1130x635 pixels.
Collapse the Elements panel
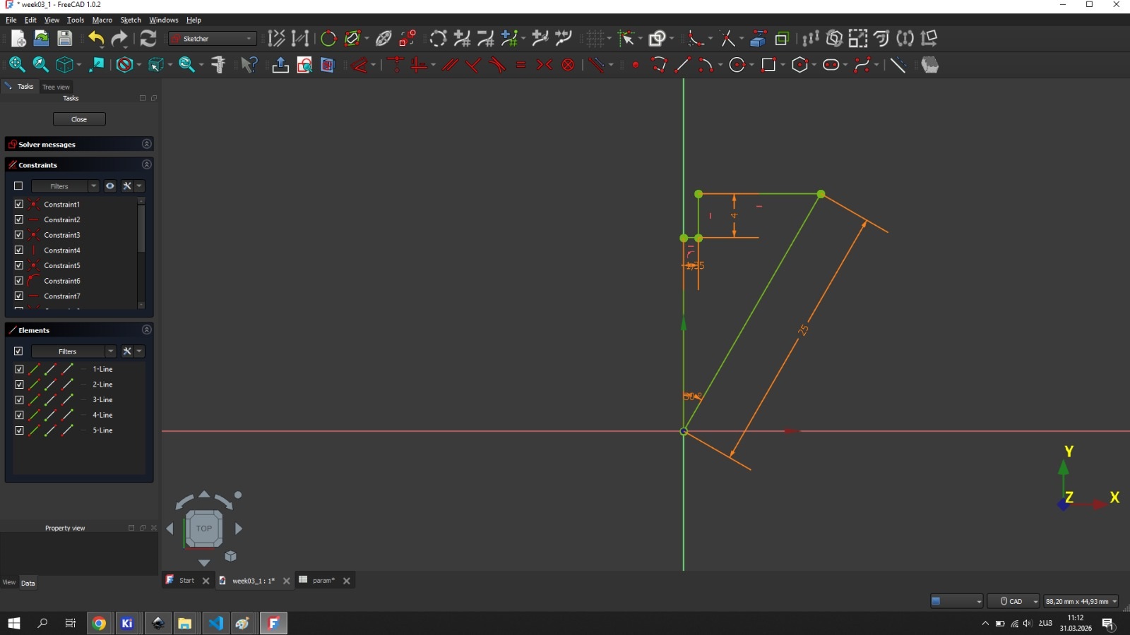147,329
